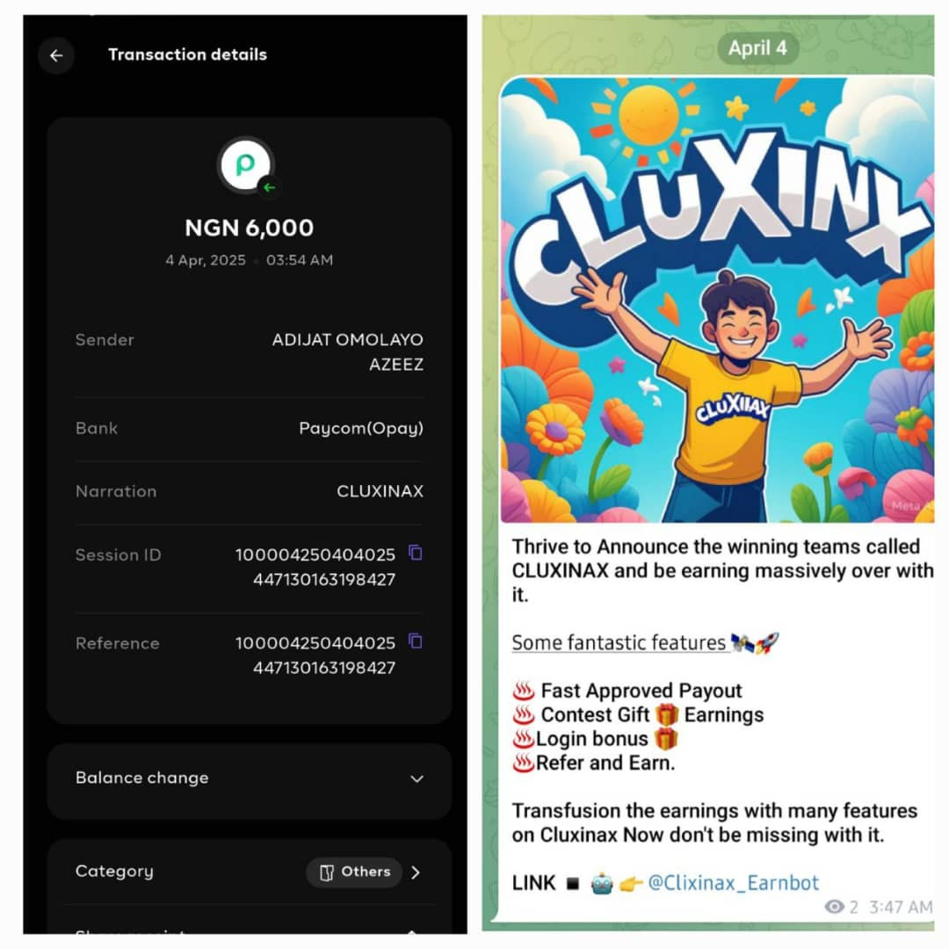Screen dimensions: 949x949
Task: Tap the back arrow in Transaction details
Action: (x=56, y=55)
